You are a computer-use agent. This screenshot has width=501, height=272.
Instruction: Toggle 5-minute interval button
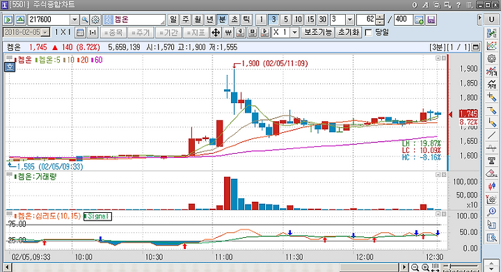point(286,19)
